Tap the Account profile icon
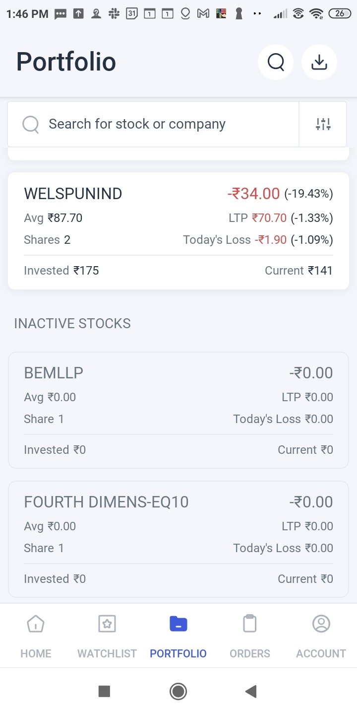The height and width of the screenshot is (715, 357). click(x=321, y=624)
